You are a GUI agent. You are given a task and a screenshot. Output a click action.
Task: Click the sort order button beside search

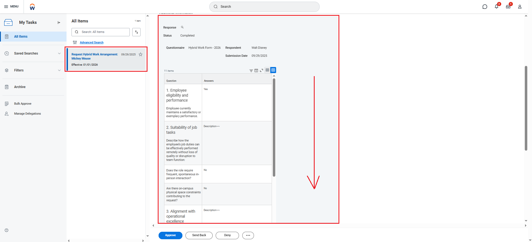[136, 32]
